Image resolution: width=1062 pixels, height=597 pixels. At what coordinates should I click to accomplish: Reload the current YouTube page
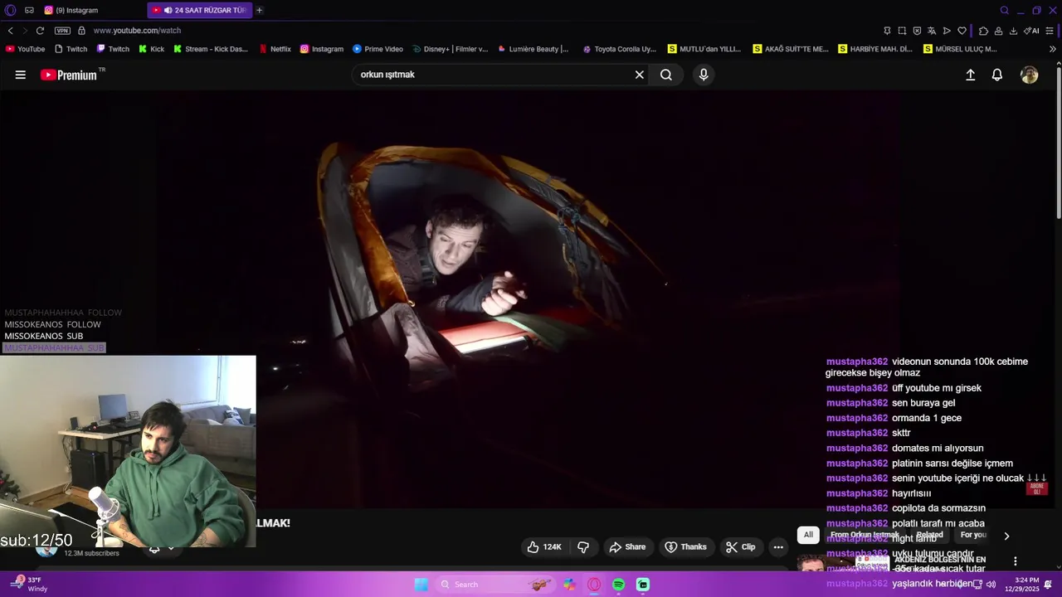coord(40,31)
